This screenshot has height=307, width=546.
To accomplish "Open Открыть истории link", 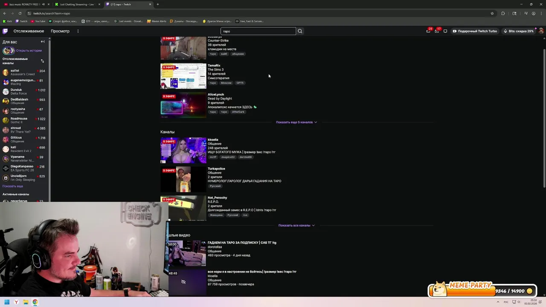I will coord(29,51).
